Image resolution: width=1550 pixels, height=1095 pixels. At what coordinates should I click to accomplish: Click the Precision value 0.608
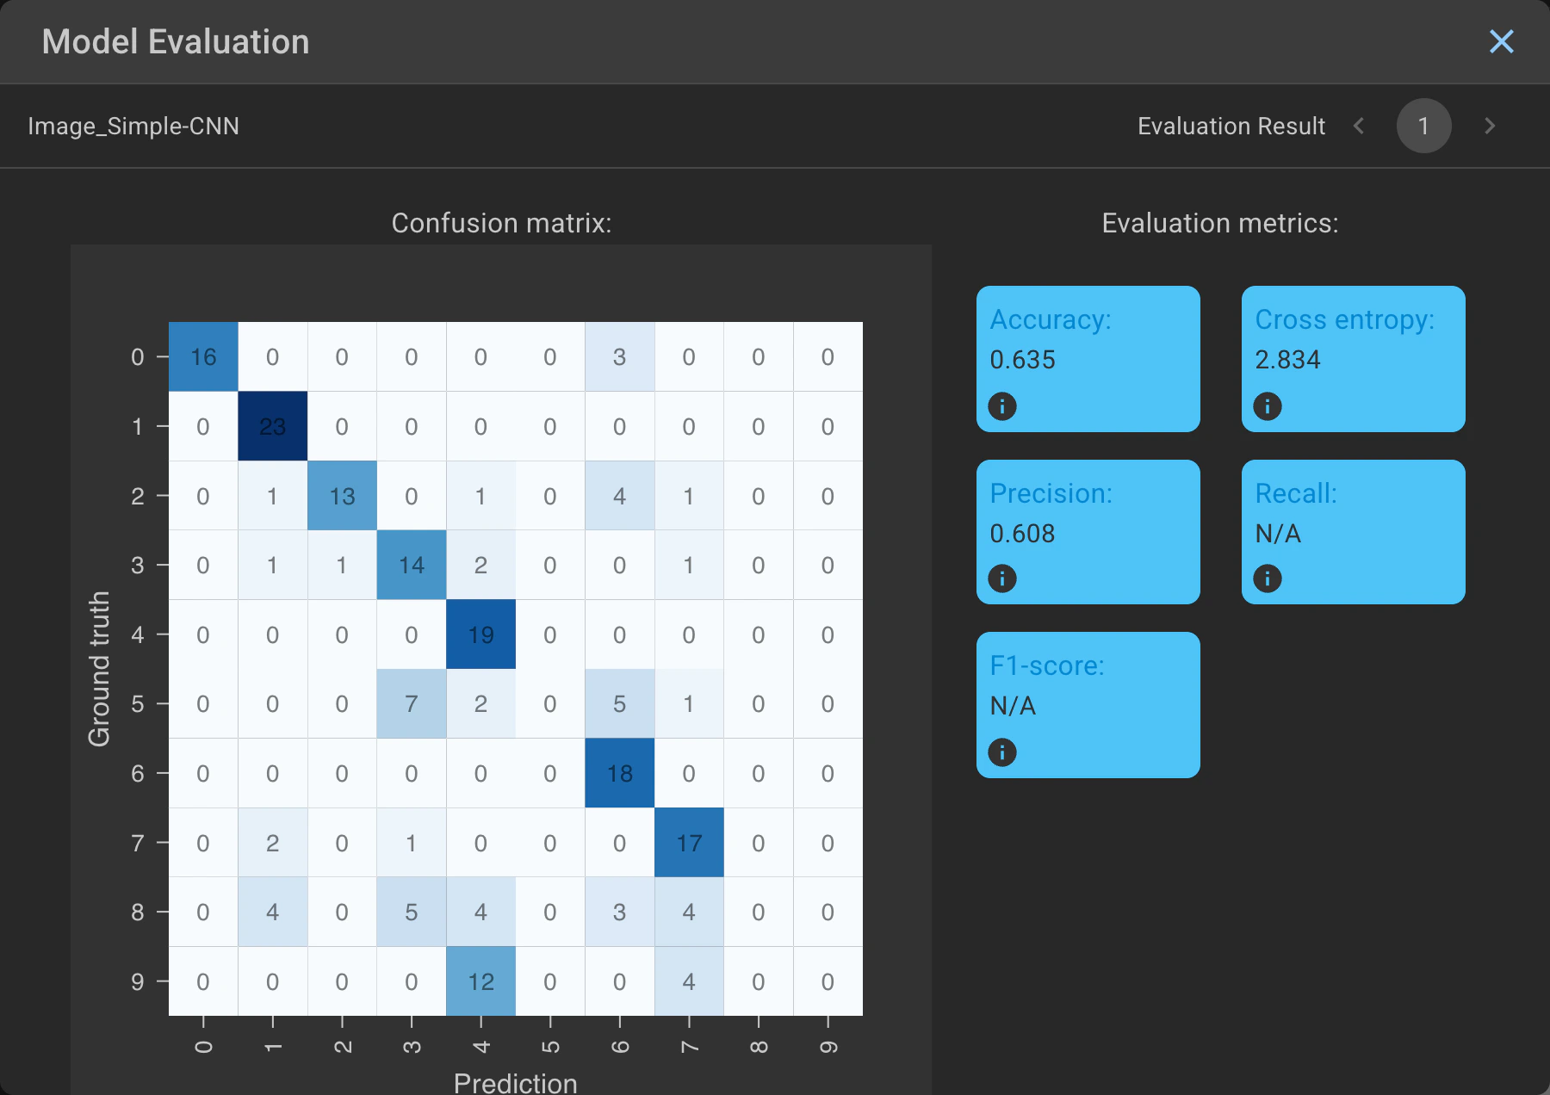click(x=1022, y=534)
